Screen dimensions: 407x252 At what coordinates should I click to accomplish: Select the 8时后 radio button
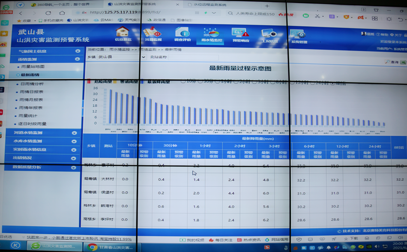pos(332,83)
